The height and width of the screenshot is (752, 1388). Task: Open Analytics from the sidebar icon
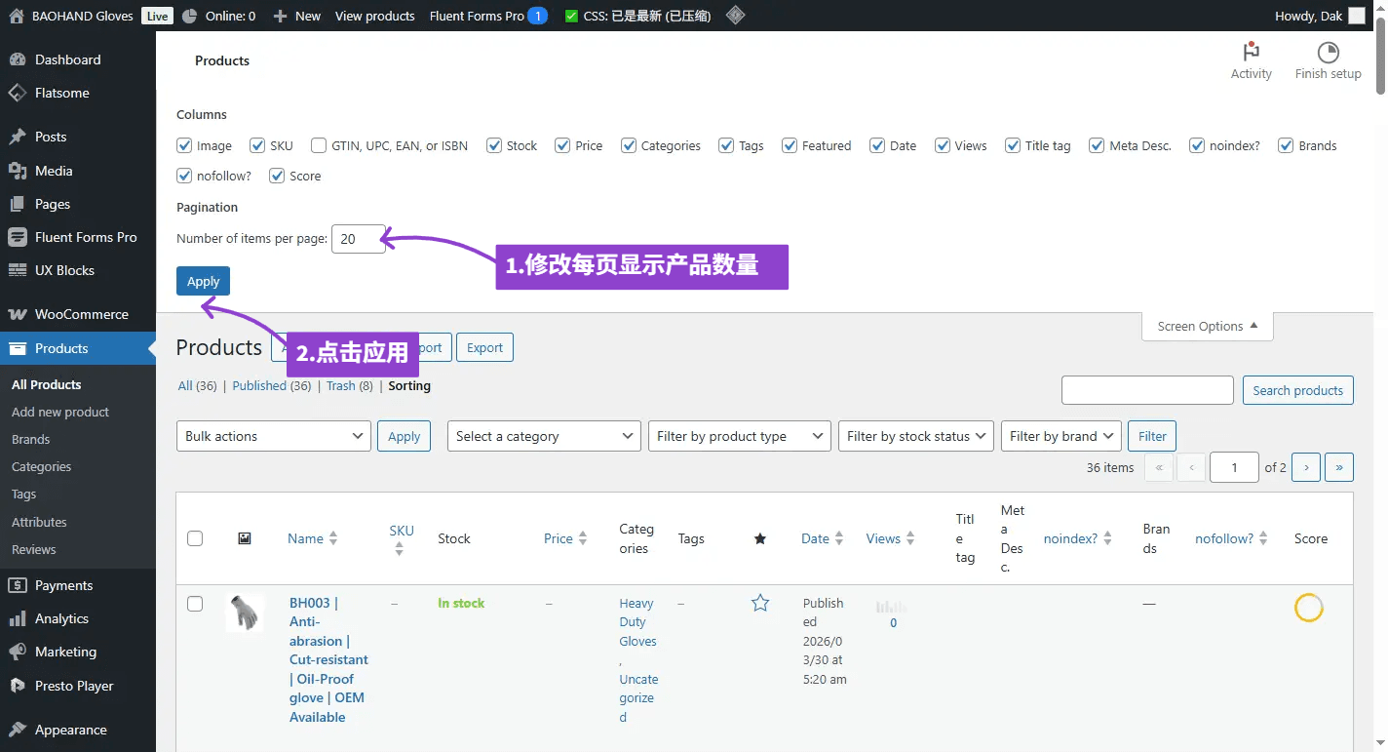click(x=18, y=619)
